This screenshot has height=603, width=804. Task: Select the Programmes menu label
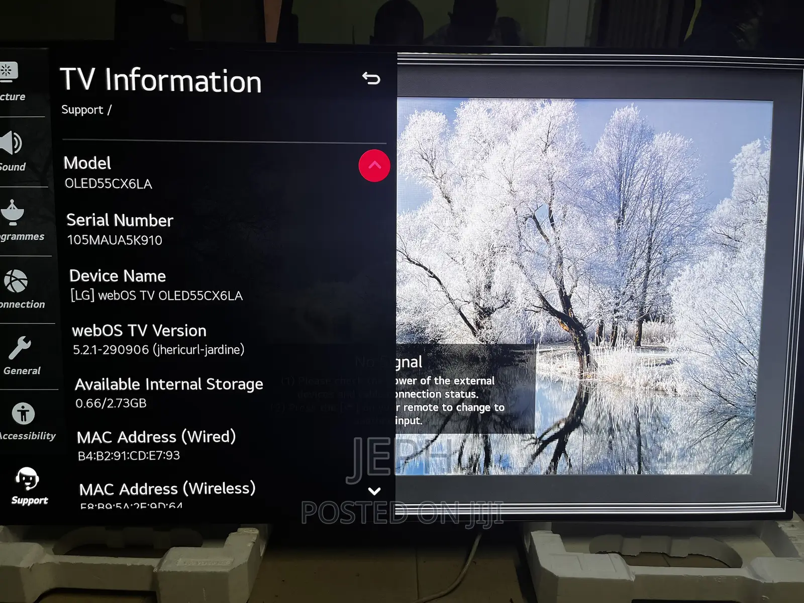[22, 237]
